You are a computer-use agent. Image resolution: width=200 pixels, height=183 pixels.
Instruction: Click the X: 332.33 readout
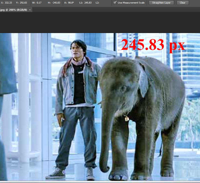[6, 3]
